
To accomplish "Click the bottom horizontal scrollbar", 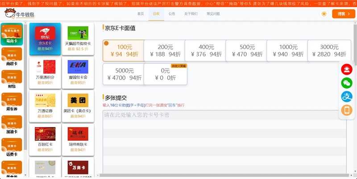I will pyautogui.click(x=224, y=175).
